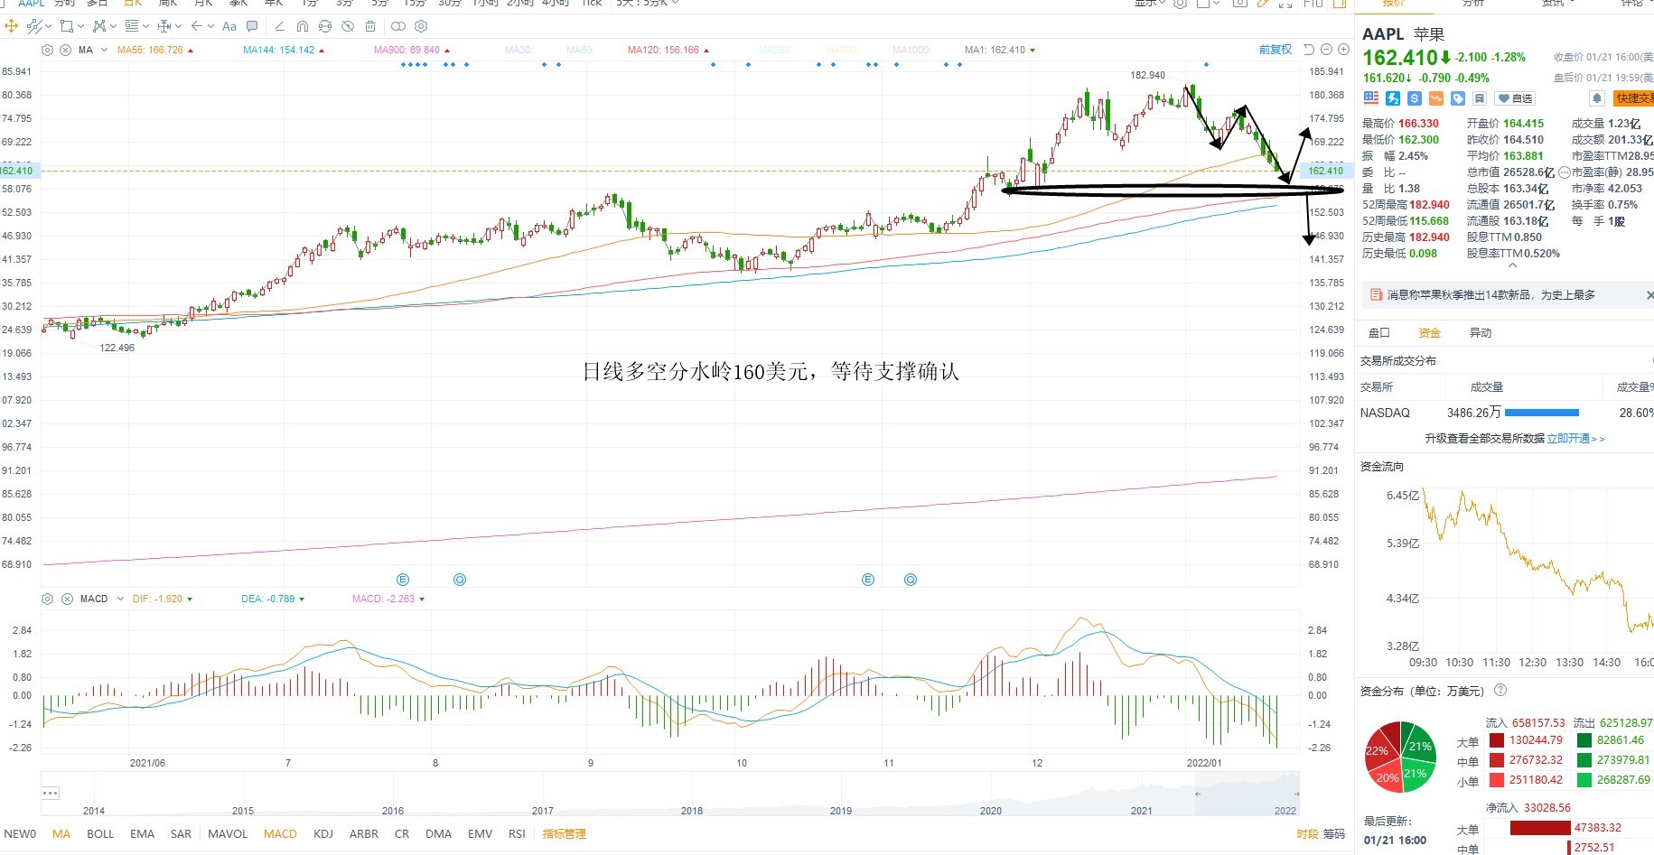This screenshot has height=855, width=1654.
Task: Open MACD indicator settings gear
Action: point(48,599)
